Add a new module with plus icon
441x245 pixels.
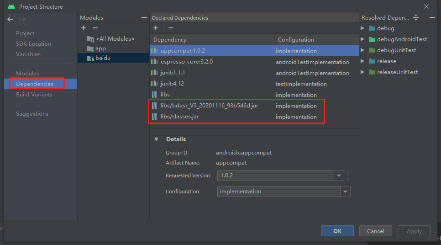84,28
